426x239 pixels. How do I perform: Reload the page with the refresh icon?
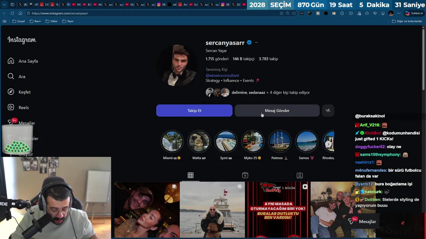(12, 13)
